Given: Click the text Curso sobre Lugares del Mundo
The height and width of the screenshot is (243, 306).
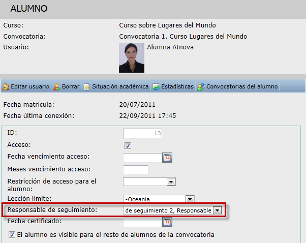Looking at the screenshot, I should pos(167,25).
